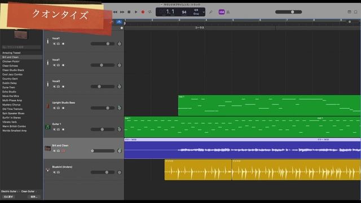361x203 pixels.
Task: Open the LCD display mode chevron
Action: (x=204, y=12)
